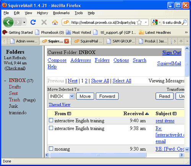Click the Move button
191x166 pixels.
[x=85, y=96]
